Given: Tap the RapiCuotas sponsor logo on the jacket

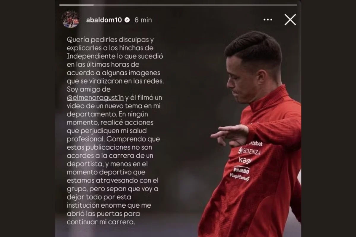Looking at the screenshot, I should 239,177.
